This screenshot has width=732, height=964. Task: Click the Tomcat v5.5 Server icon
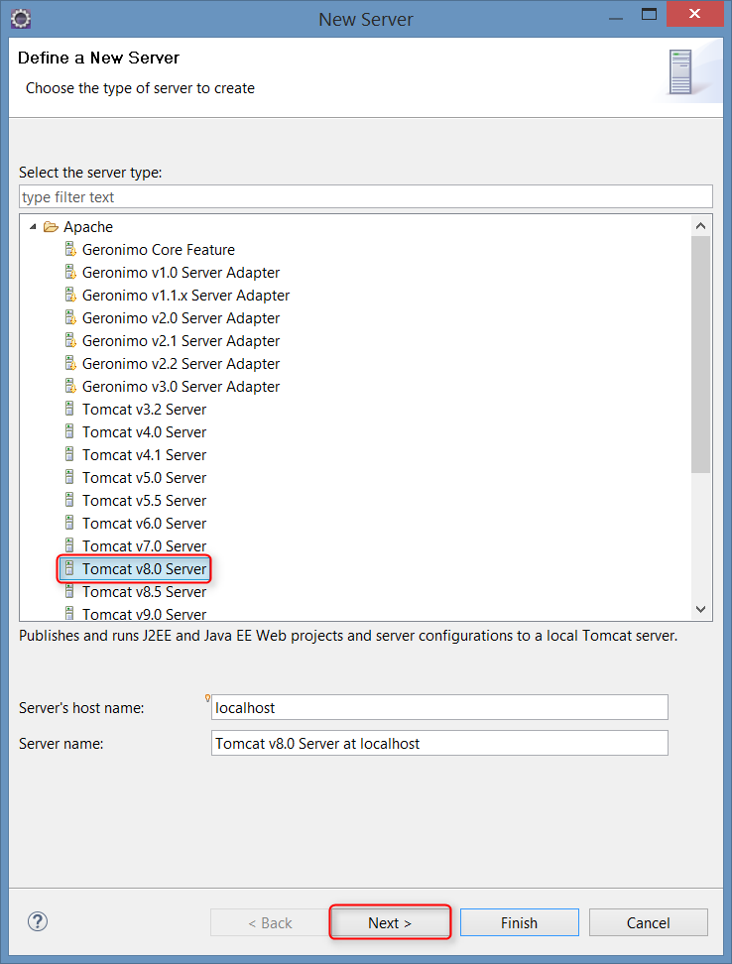[69, 499]
